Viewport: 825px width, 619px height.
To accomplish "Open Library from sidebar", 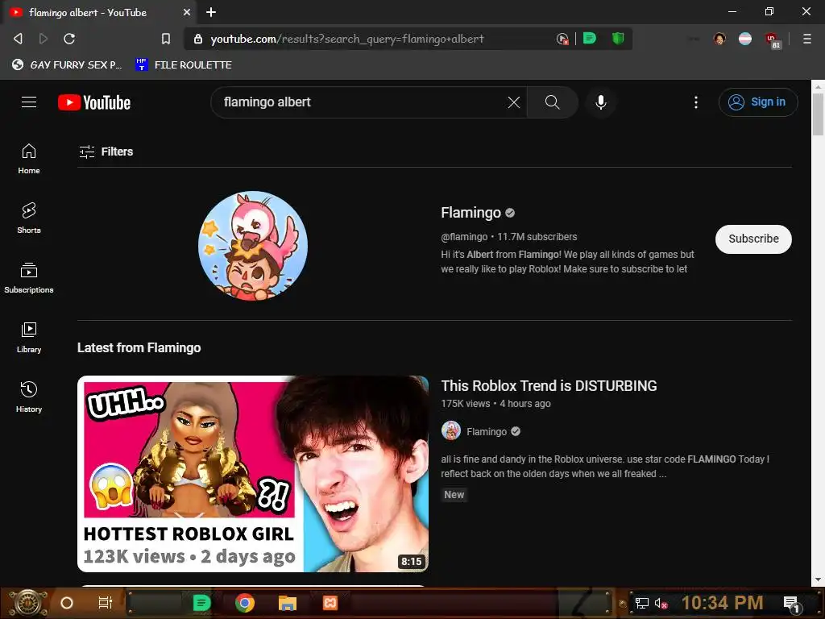I will tap(29, 338).
